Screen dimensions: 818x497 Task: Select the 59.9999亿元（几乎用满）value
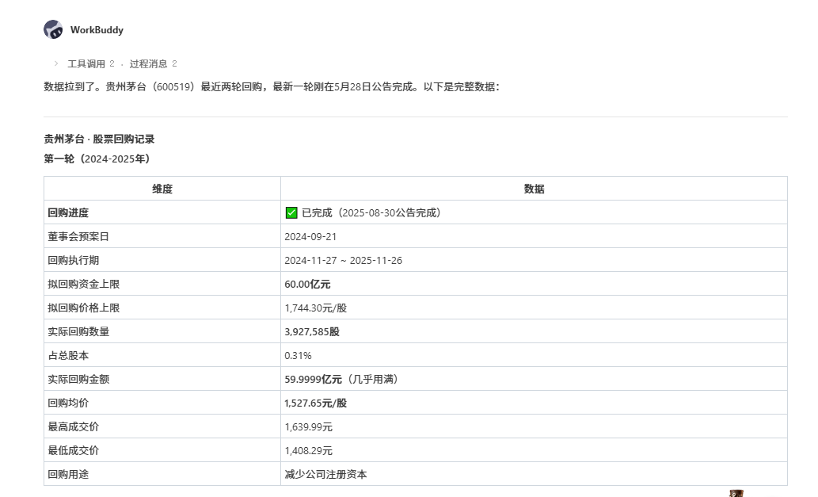point(343,379)
